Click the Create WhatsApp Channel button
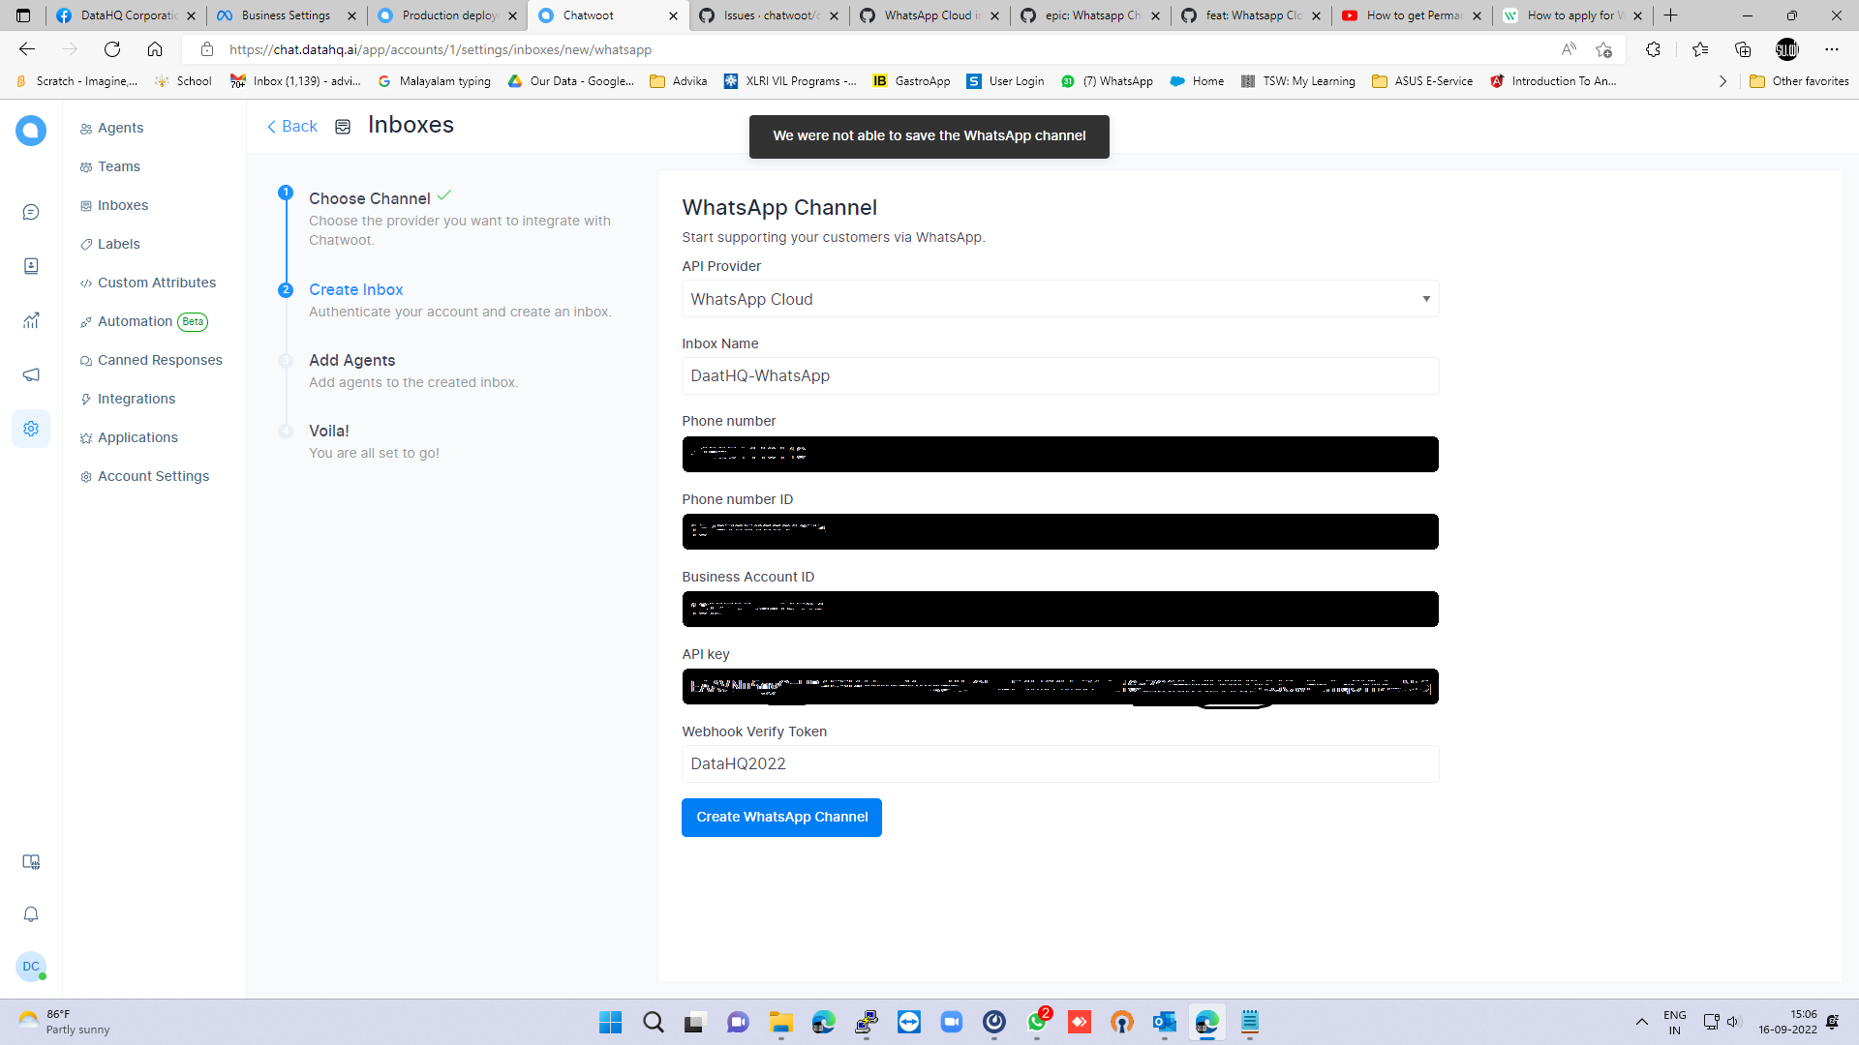Image resolution: width=1859 pixels, height=1045 pixels. (x=780, y=818)
